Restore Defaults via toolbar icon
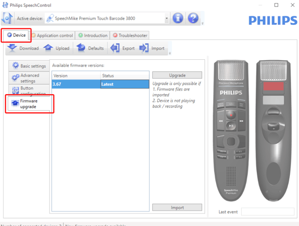This screenshot has height=226, width=299. 81,48
